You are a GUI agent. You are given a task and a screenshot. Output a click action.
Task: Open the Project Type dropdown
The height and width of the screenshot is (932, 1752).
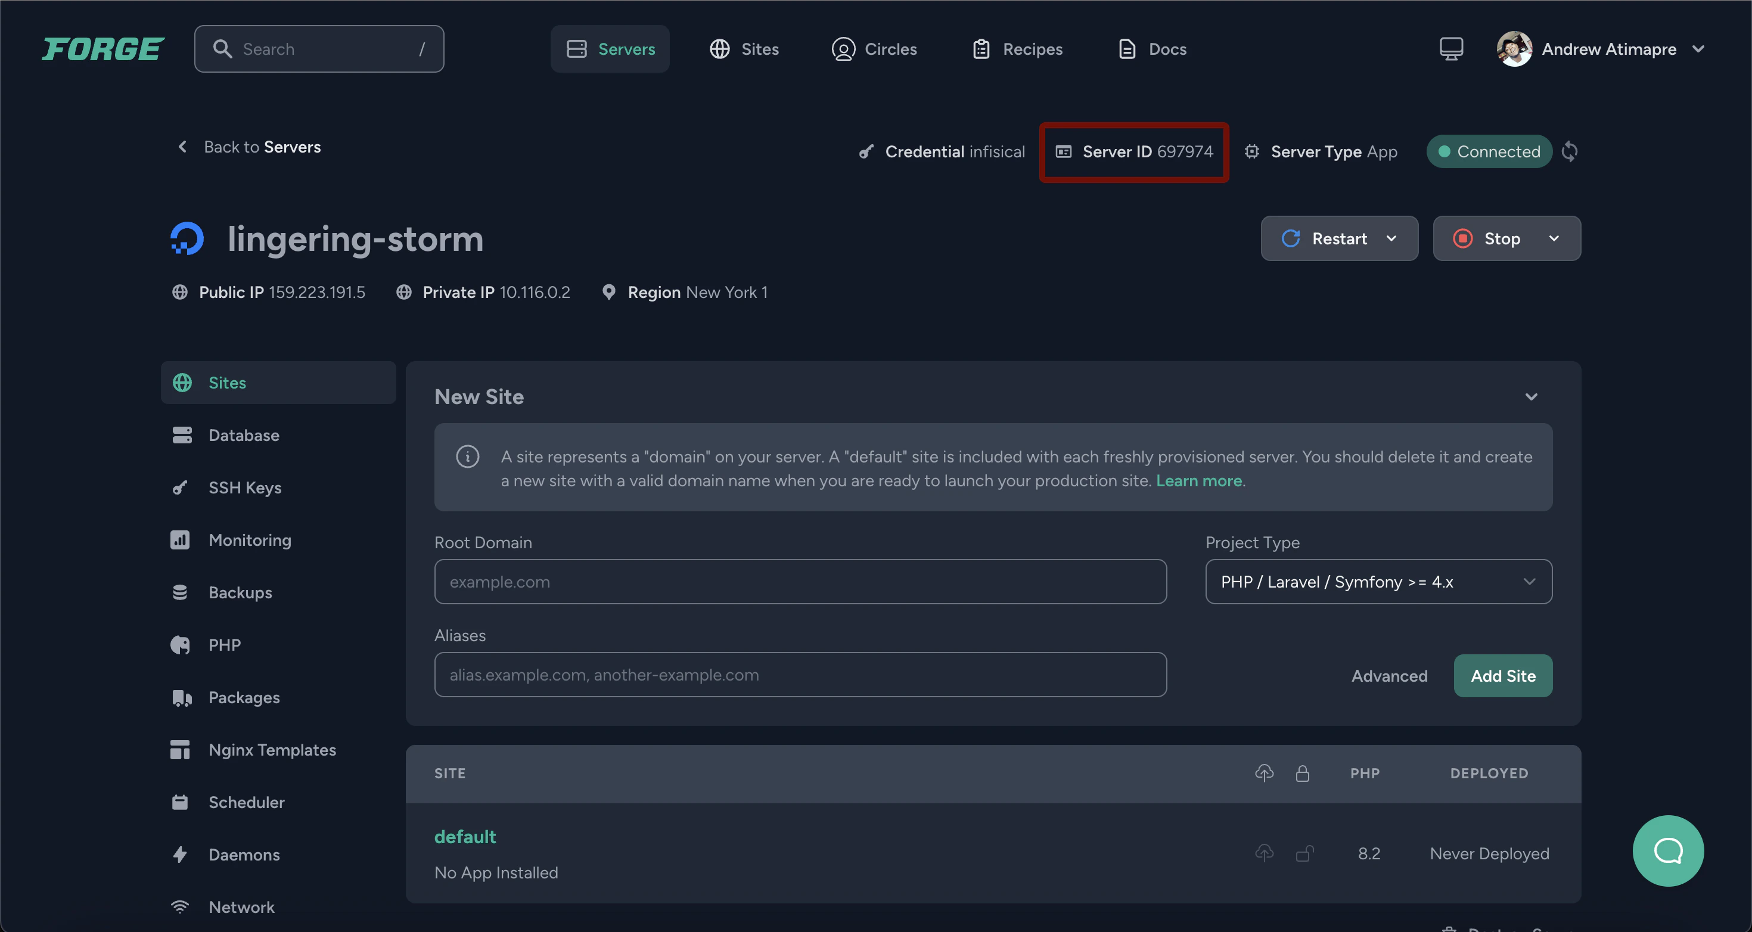pyautogui.click(x=1378, y=582)
